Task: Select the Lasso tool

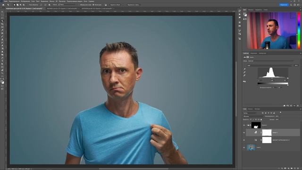Action: [x=2, y=18]
